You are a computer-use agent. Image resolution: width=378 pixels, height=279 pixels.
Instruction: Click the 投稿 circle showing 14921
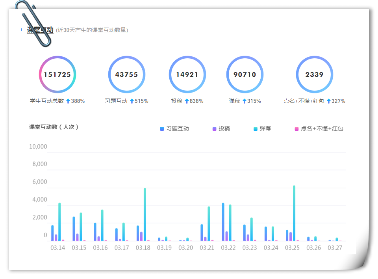coord(187,74)
